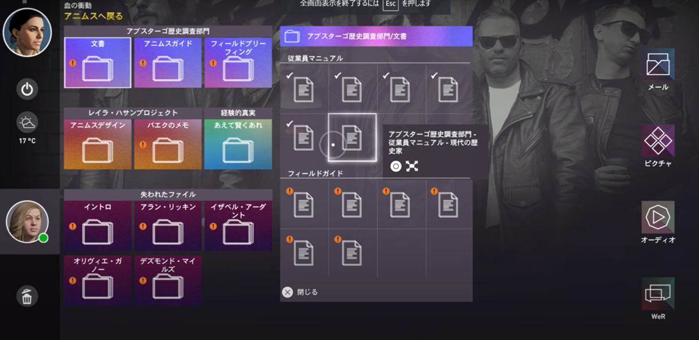Click the circular select icon in tooltip
Viewport: 699px width, 340px height.
(396, 167)
